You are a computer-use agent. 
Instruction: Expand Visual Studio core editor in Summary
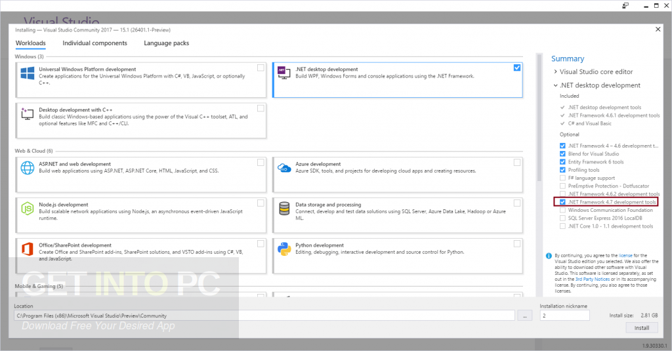click(x=555, y=72)
